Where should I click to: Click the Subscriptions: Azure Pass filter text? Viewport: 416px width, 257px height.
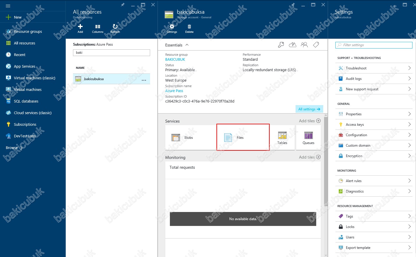coord(93,44)
